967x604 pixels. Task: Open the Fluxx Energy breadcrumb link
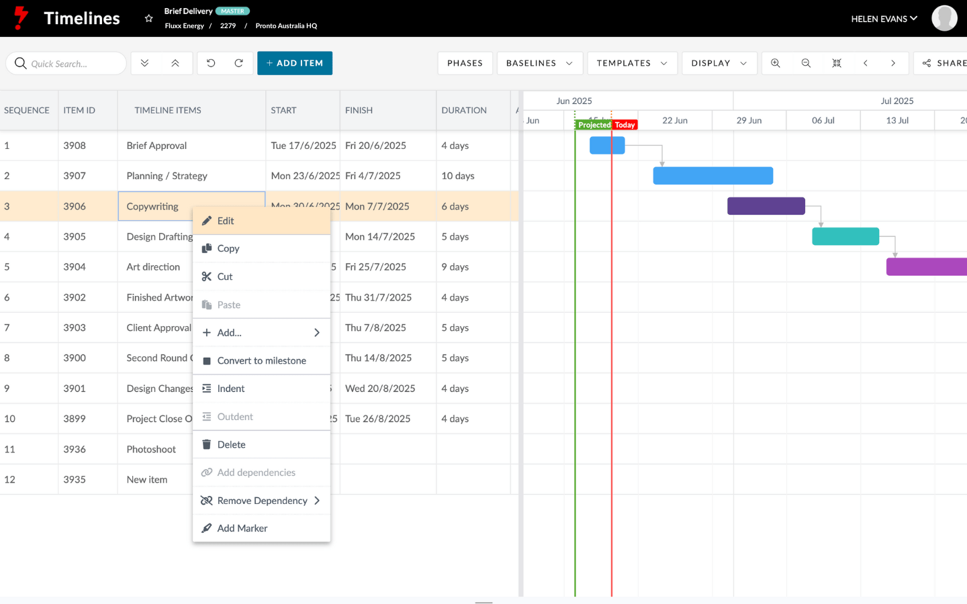click(x=184, y=26)
